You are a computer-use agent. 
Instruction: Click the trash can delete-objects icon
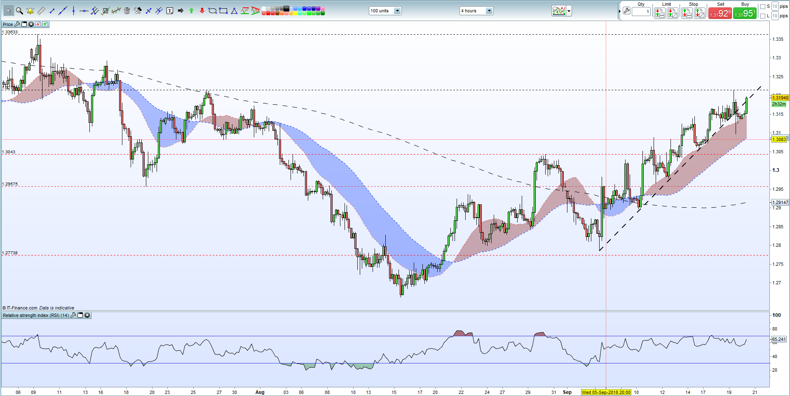coord(127,11)
